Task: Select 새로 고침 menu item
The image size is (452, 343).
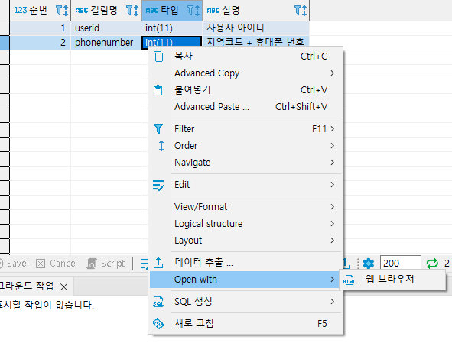Action: point(246,323)
